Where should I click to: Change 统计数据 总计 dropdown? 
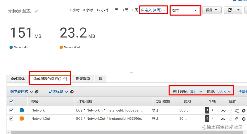(196, 91)
